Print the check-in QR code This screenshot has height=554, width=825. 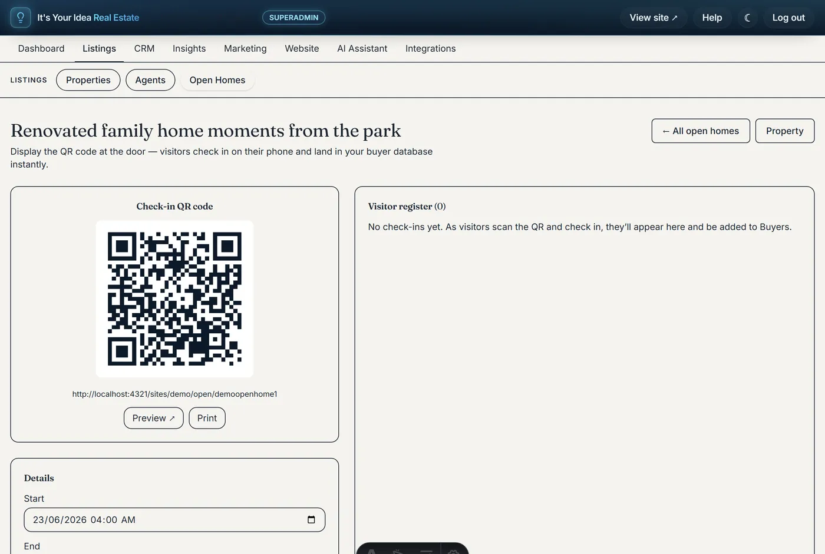click(207, 418)
